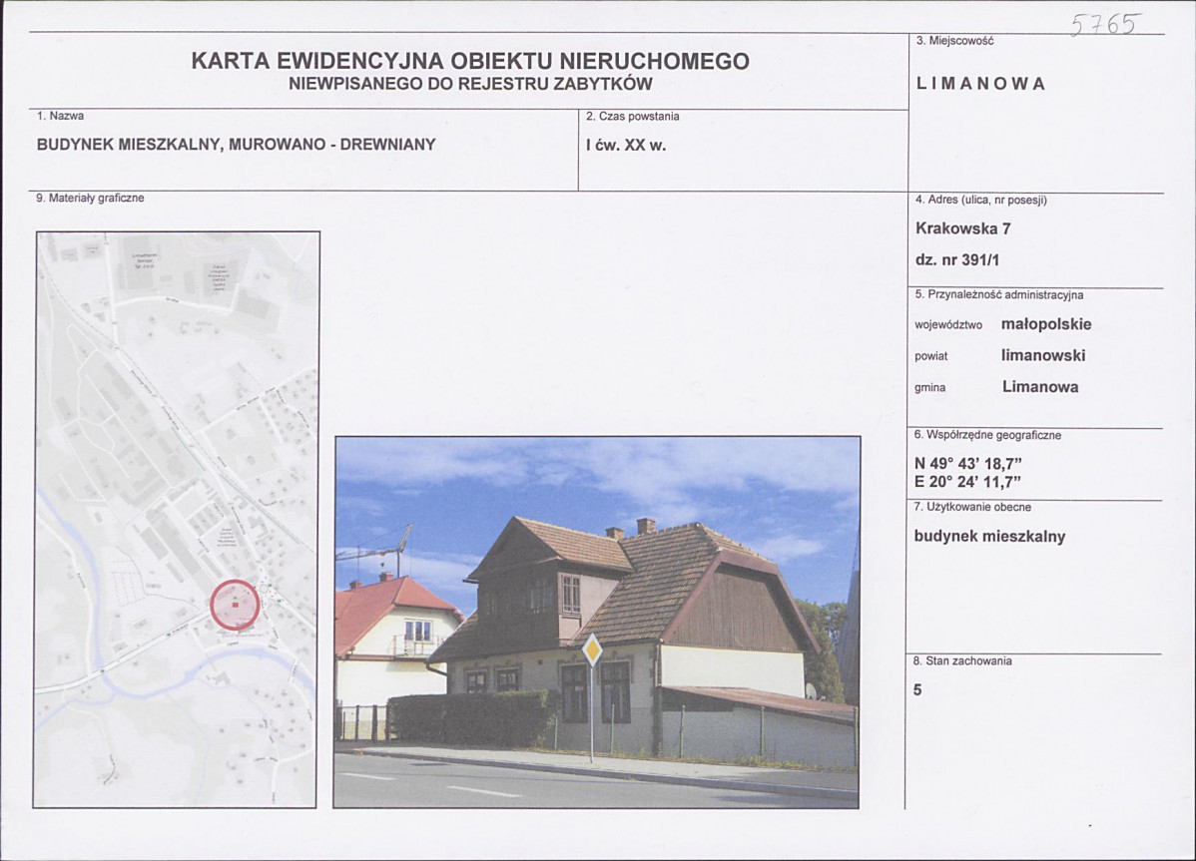Click the longitude 'E 20° 24' 11,7"'
The image size is (1196, 861).
coord(967,482)
